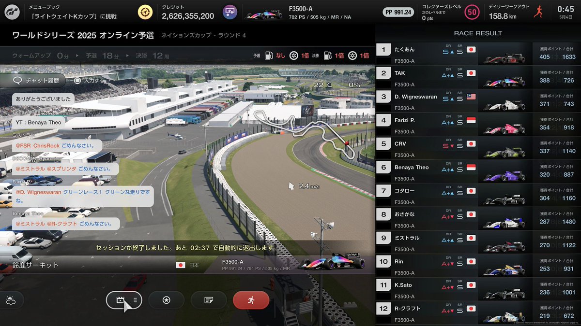Click the collector level 50 circle
581x326 pixels.
(x=472, y=12)
